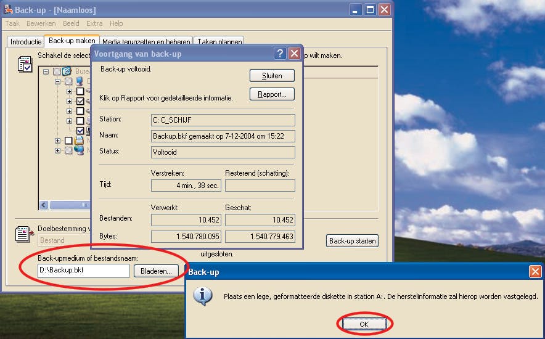Click the blue information icon in the Back-up message
Viewport: 545px width, 339px height.
pyautogui.click(x=203, y=296)
